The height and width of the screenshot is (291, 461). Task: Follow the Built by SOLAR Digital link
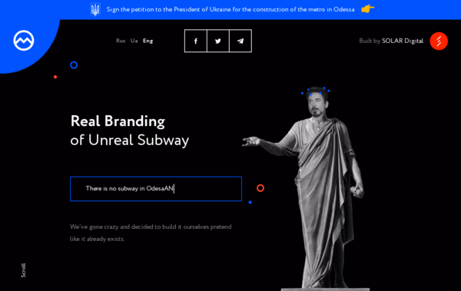coord(391,41)
